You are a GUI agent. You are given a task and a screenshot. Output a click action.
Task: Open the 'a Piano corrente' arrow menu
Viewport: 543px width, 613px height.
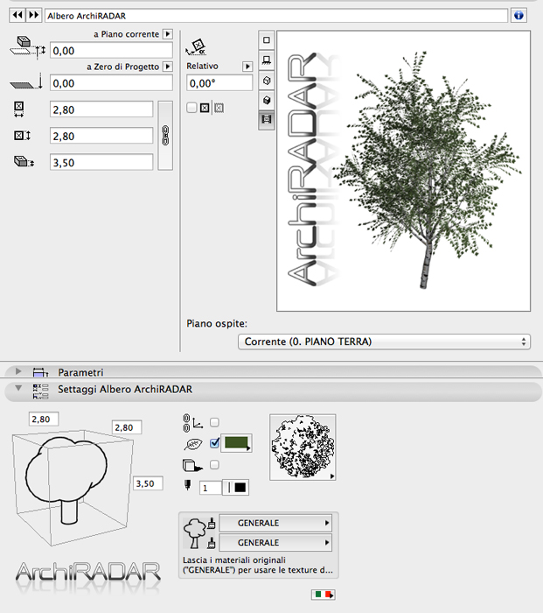[168, 34]
